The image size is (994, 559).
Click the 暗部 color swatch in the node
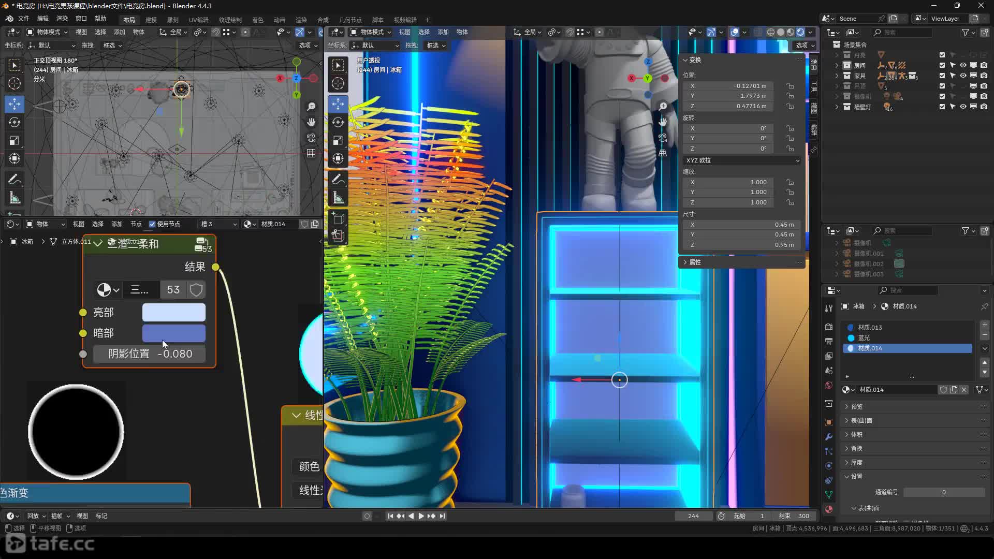[173, 333]
